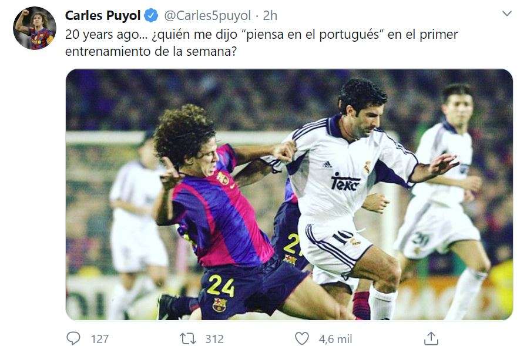Select the 312 retweets count

[x=214, y=339]
